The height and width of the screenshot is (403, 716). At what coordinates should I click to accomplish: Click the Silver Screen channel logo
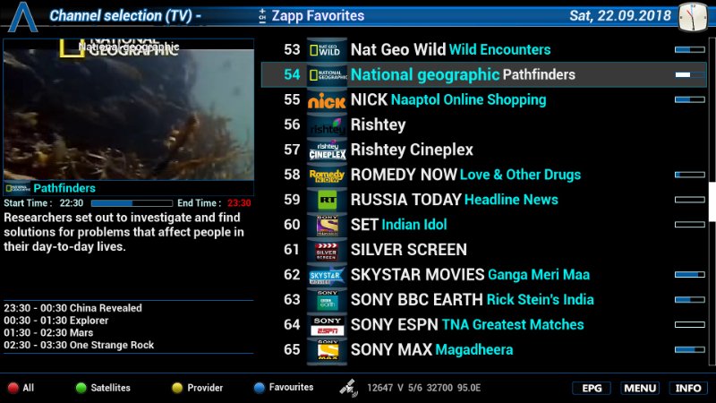[327, 250]
